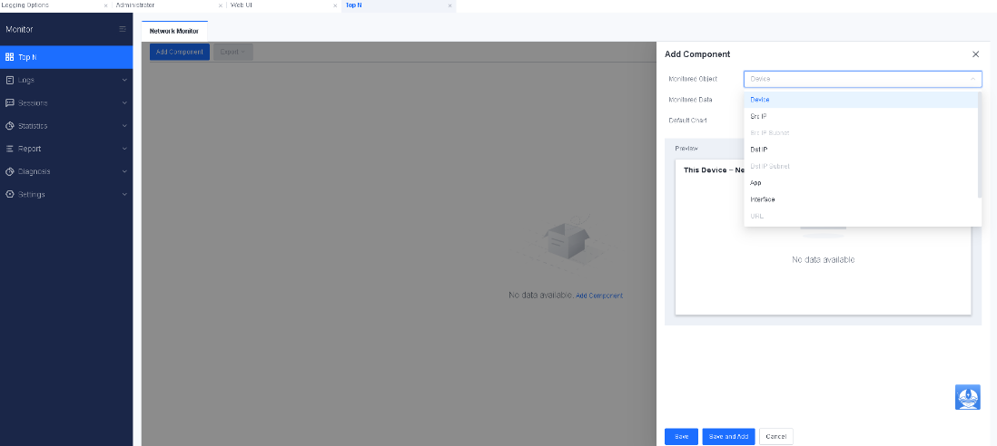Select Device from the dropdown list
997x446 pixels.
(861, 100)
